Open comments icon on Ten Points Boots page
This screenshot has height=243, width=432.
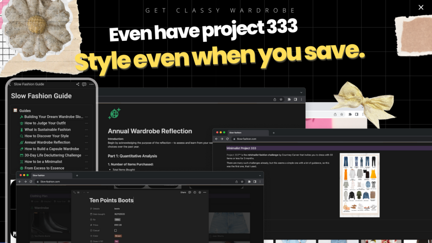190,192
